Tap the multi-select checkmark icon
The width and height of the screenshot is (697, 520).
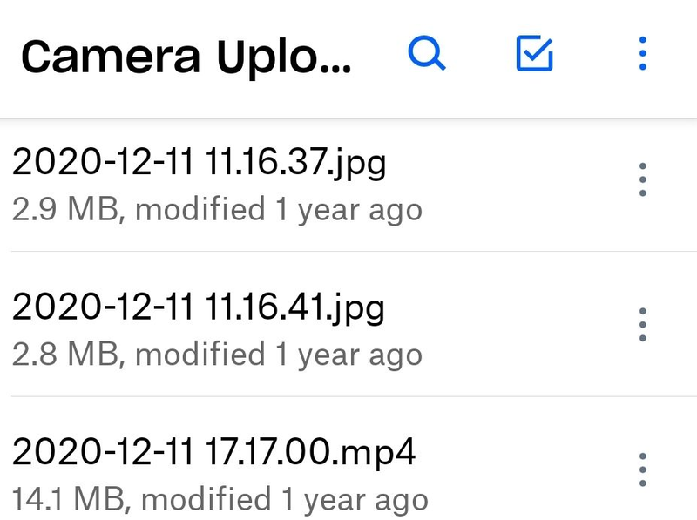(534, 55)
